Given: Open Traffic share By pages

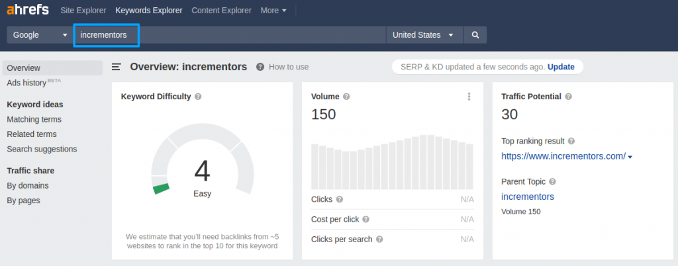Looking at the screenshot, I should [x=23, y=200].
